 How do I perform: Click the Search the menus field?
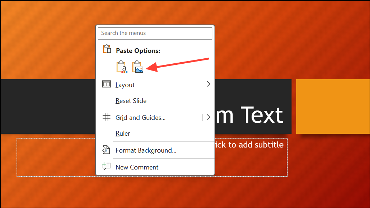(155, 33)
